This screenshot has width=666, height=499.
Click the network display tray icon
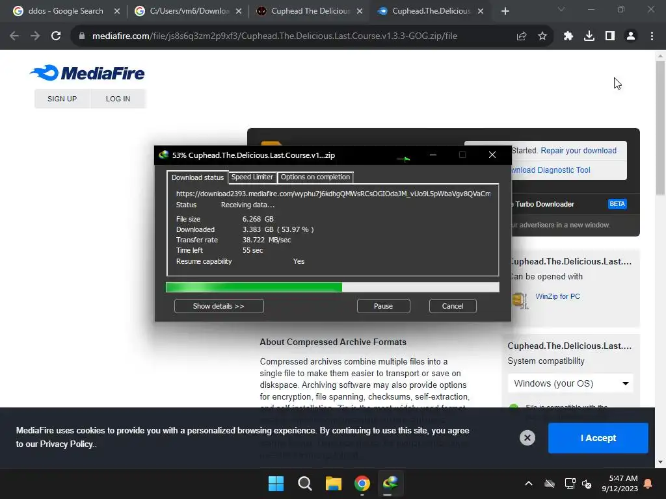[x=570, y=483]
